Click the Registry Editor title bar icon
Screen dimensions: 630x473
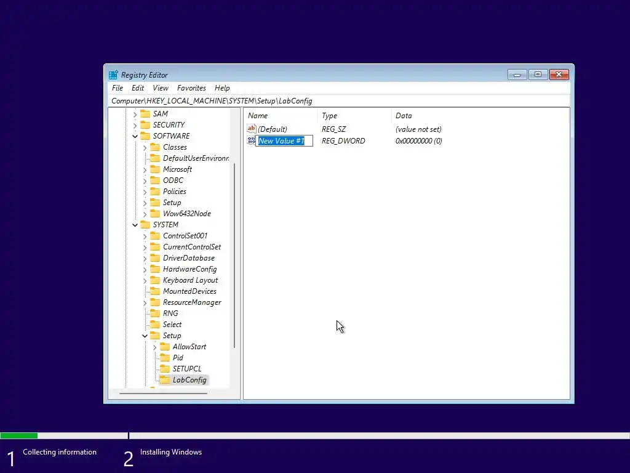coord(113,75)
